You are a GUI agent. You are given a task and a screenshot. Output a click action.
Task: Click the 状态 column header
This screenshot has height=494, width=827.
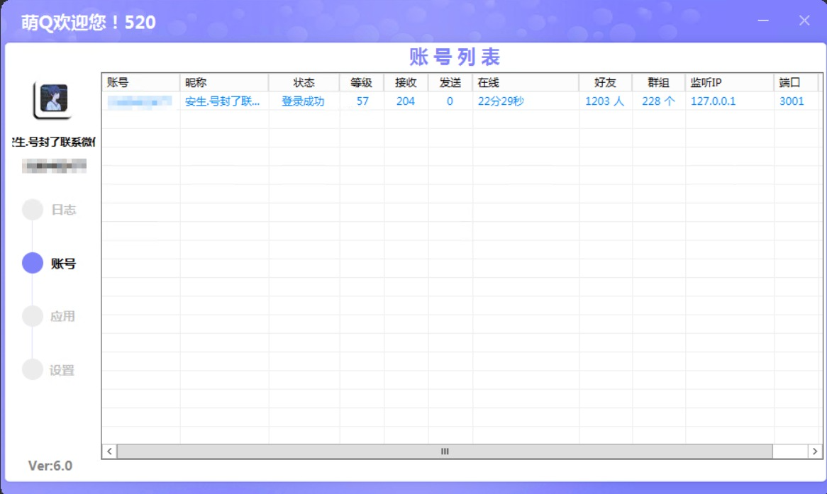coord(304,83)
